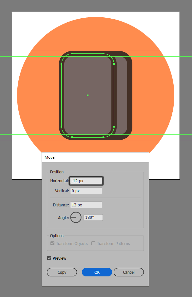192x297 pixels.
Task: Click the Move dialog title bar
Action: (x=95, y=157)
